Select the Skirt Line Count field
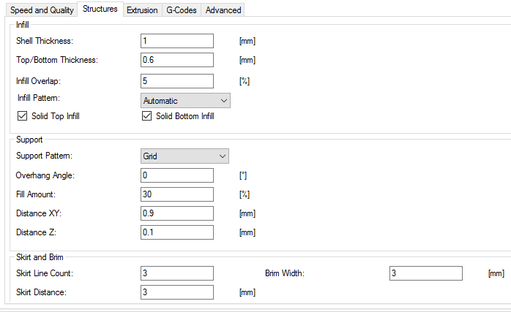 pos(176,273)
